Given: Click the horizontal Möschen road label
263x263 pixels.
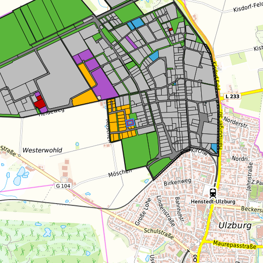Looking at the screenshot, I should pyautogui.click(x=120, y=173).
